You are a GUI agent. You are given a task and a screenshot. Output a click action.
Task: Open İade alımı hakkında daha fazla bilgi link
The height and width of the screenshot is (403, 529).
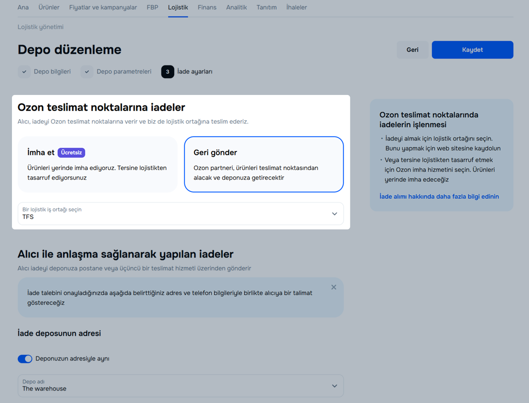[x=439, y=196]
